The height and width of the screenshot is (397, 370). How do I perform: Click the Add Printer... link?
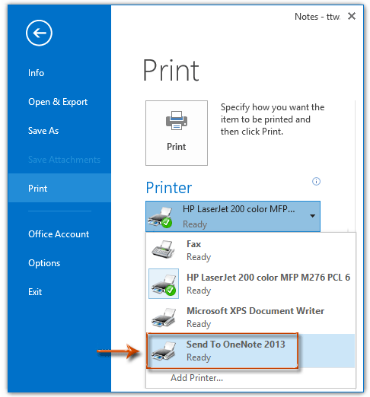(196, 378)
